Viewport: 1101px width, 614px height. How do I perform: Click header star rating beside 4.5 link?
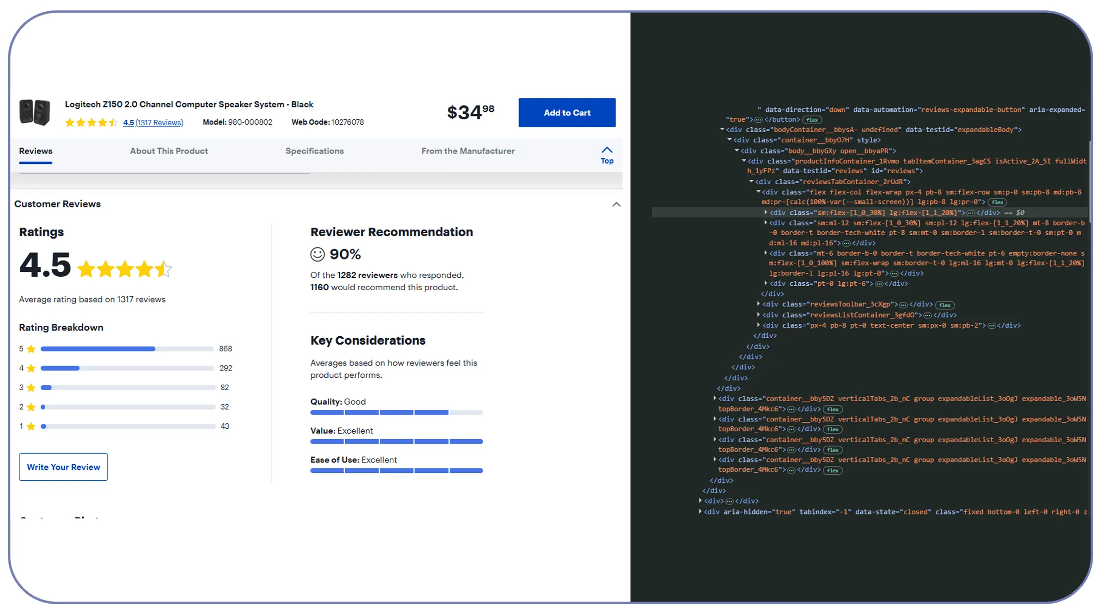point(92,122)
